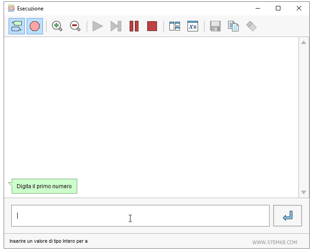Submit the input with the Enter arrow button
This screenshot has width=312, height=250.
288,216
